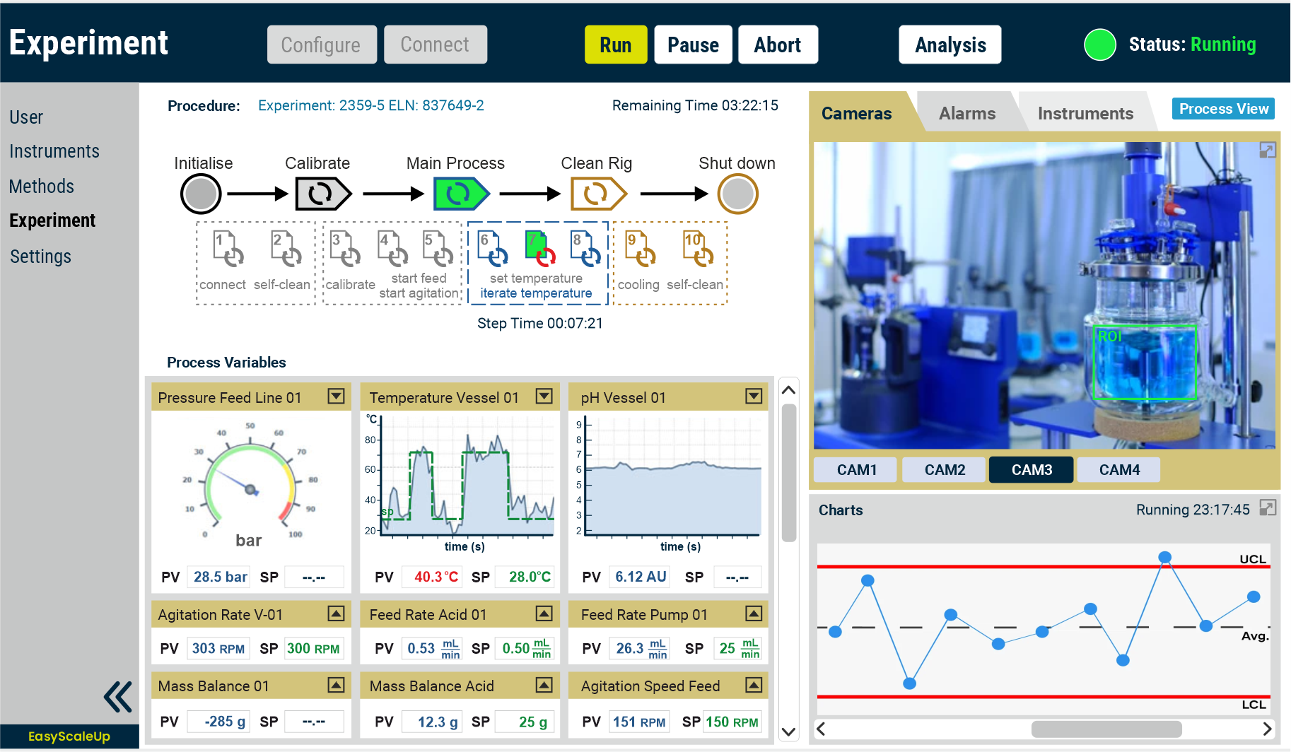Click step 1 connect icon

(228, 249)
